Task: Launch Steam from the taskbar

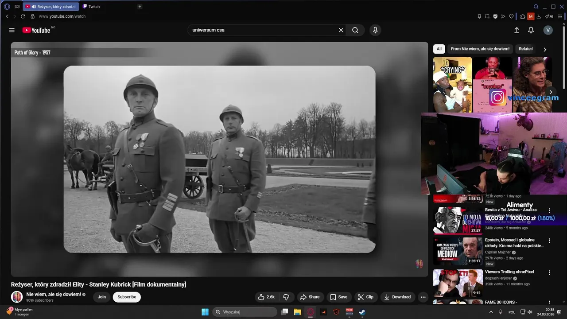Action: click(362, 312)
